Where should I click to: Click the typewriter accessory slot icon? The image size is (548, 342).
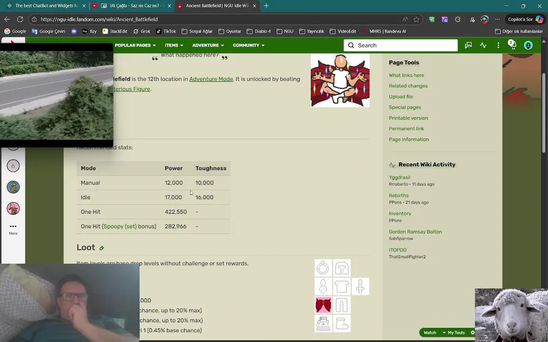[323, 323]
